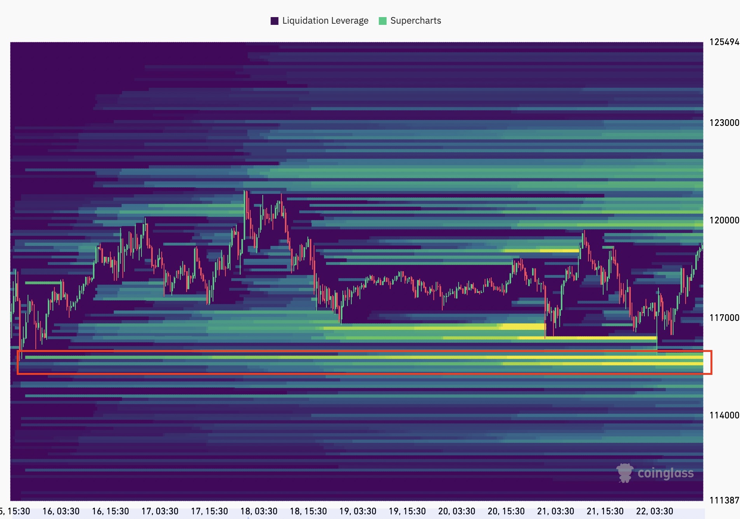
Task: Select the 22, 03:30 time axis label
Action: pos(654,511)
